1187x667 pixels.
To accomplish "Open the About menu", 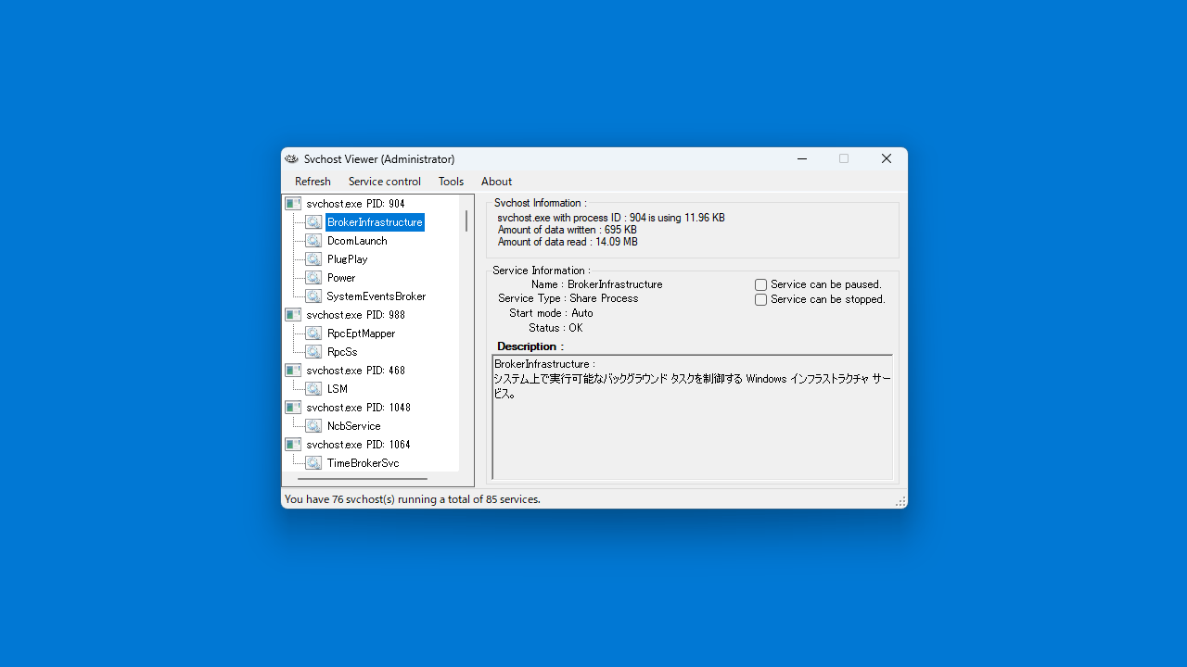I will coord(496,182).
